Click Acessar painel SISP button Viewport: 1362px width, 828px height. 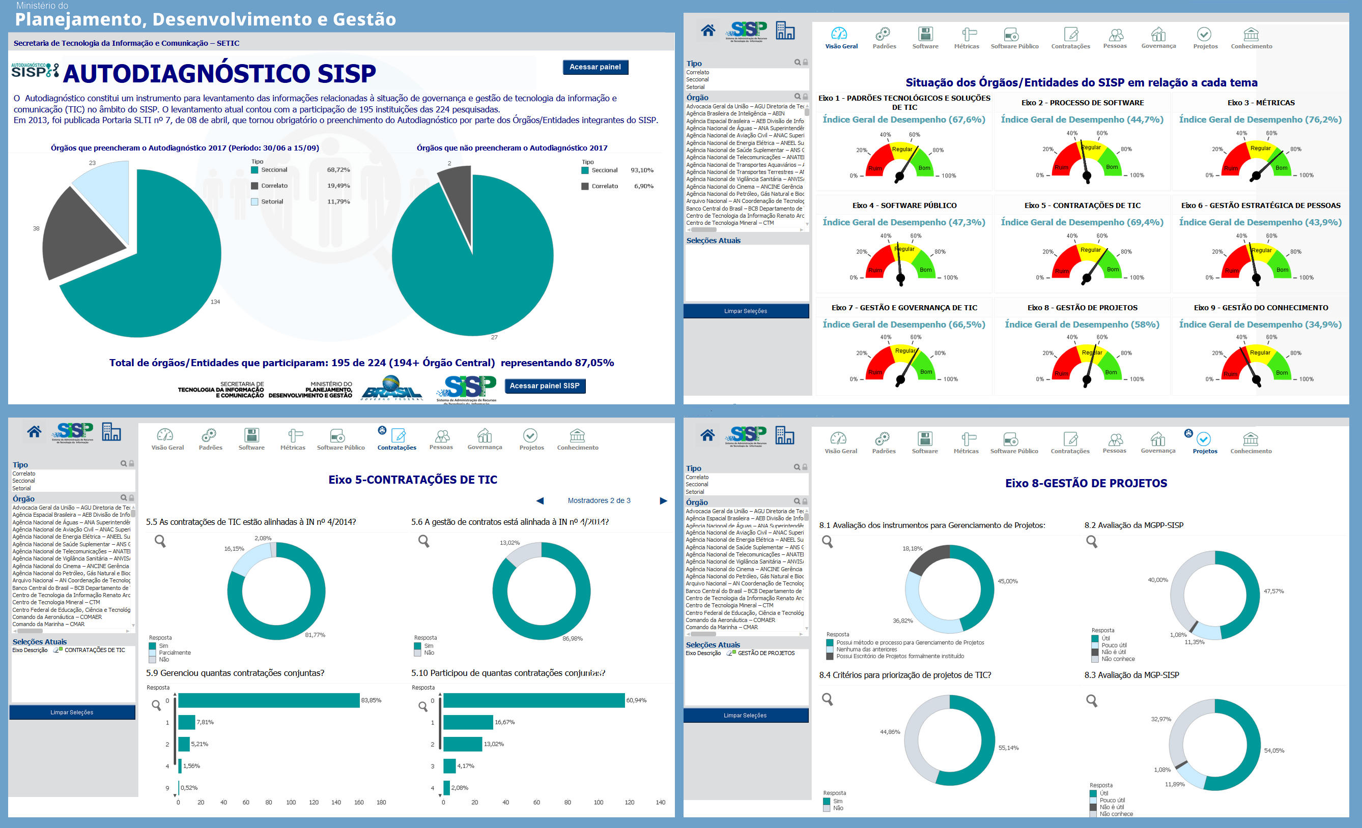545,386
